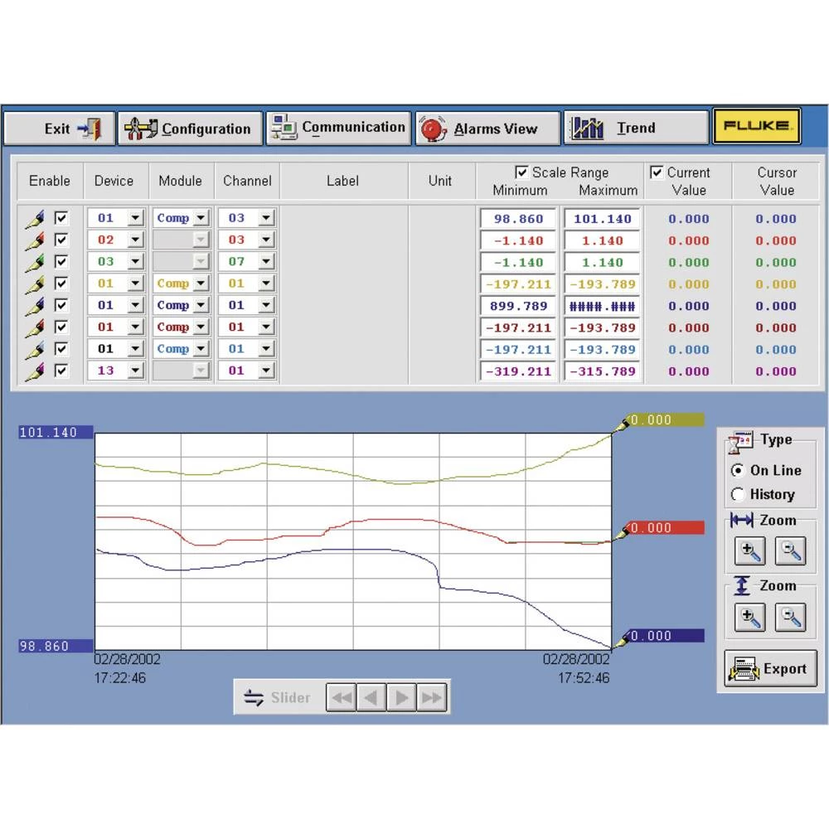Switch to the Trend view

tap(636, 128)
